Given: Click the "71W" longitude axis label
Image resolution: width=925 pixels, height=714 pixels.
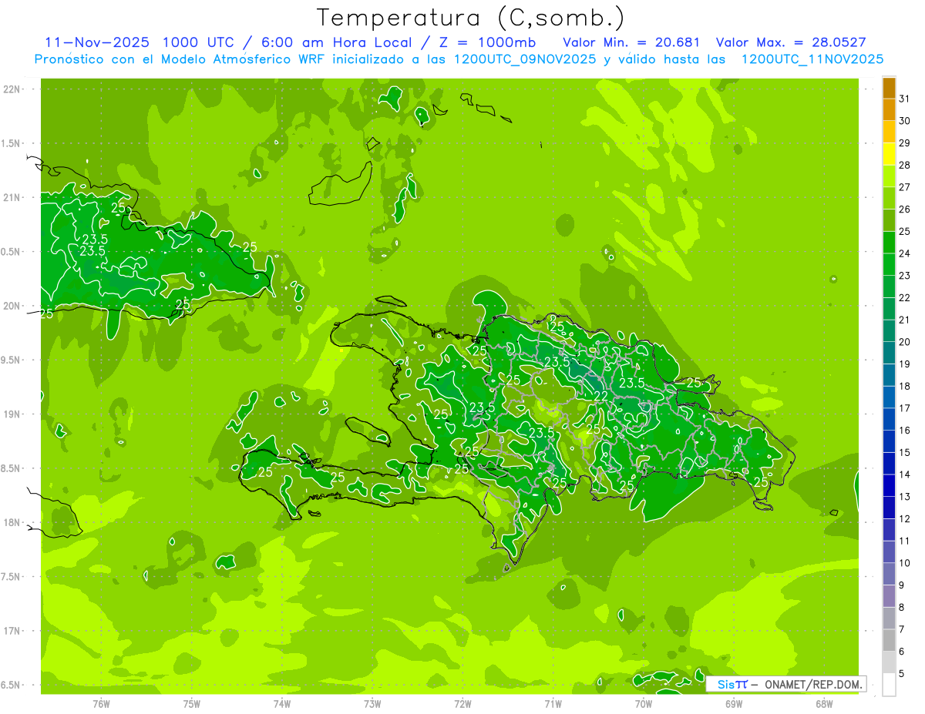Looking at the screenshot, I should tap(553, 704).
